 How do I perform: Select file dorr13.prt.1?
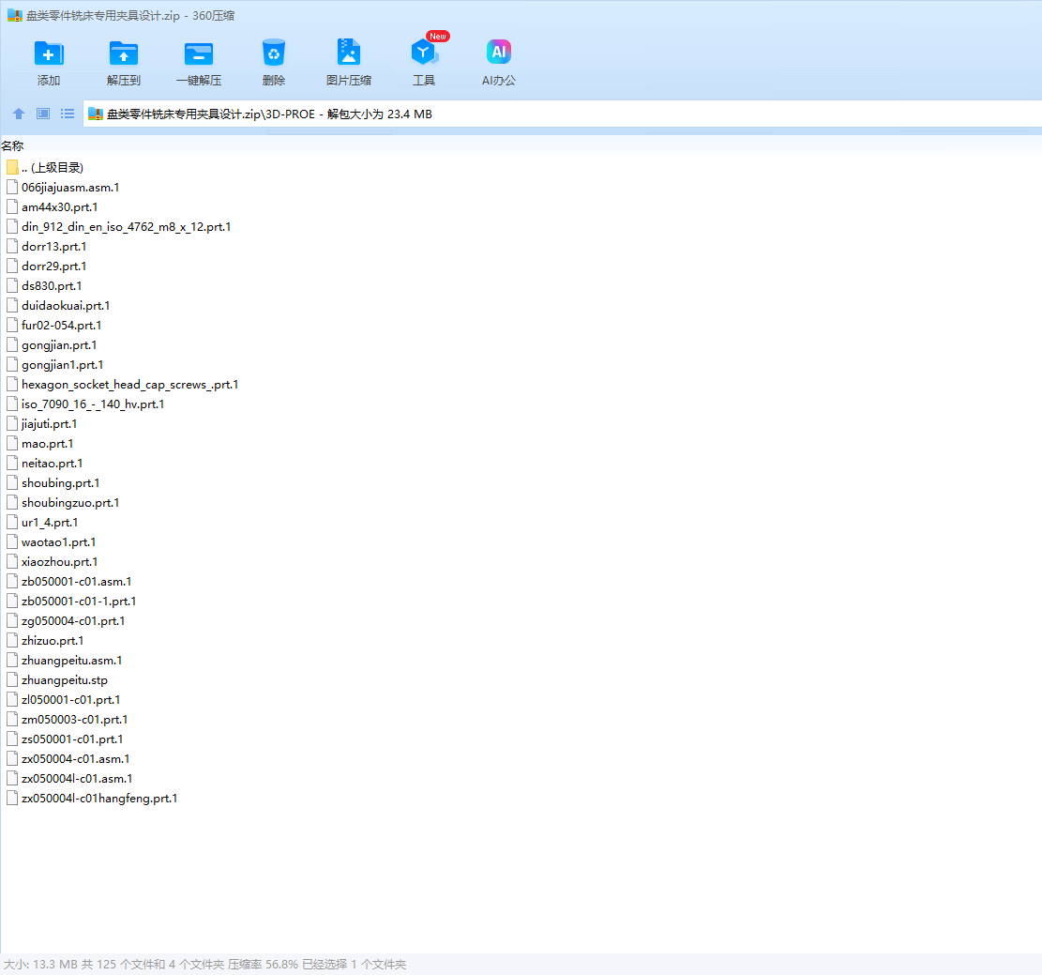pos(47,247)
